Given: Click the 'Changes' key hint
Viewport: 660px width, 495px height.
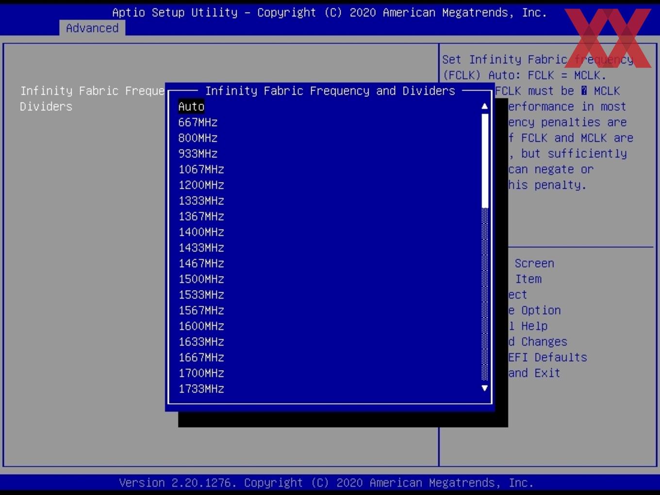Looking at the screenshot, I should [544, 342].
